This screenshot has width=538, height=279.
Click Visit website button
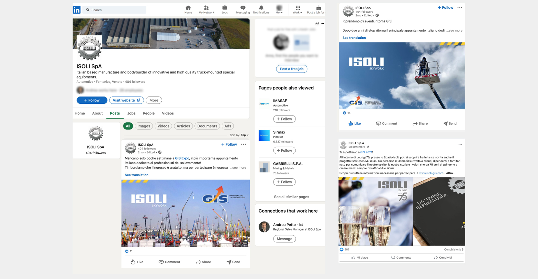click(x=126, y=100)
